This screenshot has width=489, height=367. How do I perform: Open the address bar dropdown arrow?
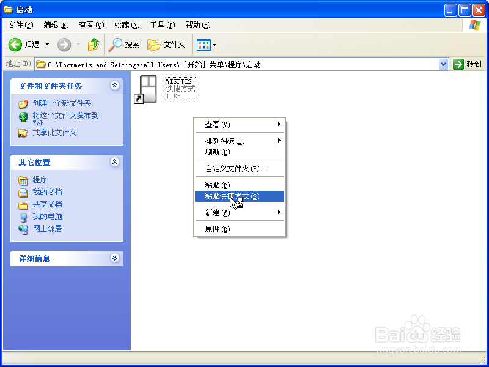(443, 64)
